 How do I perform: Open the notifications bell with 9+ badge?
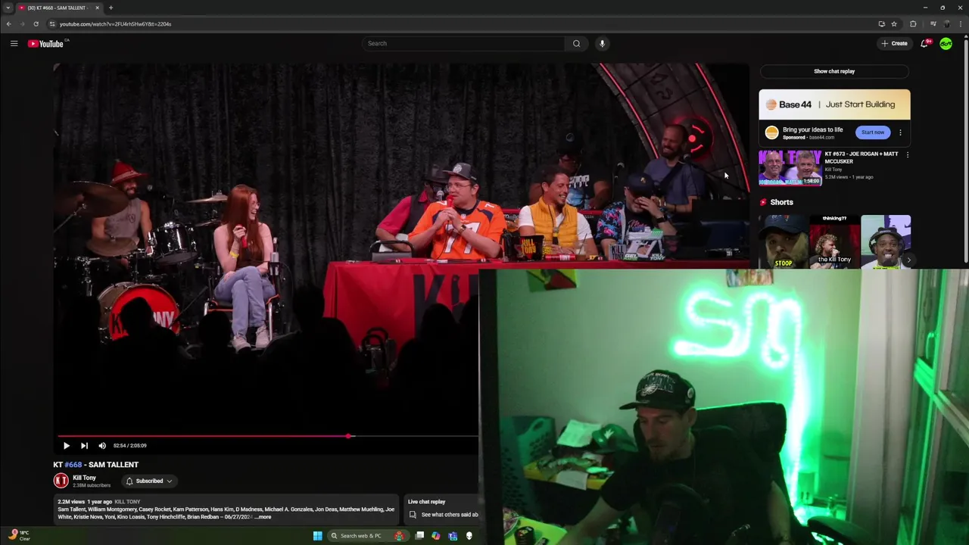tap(924, 43)
